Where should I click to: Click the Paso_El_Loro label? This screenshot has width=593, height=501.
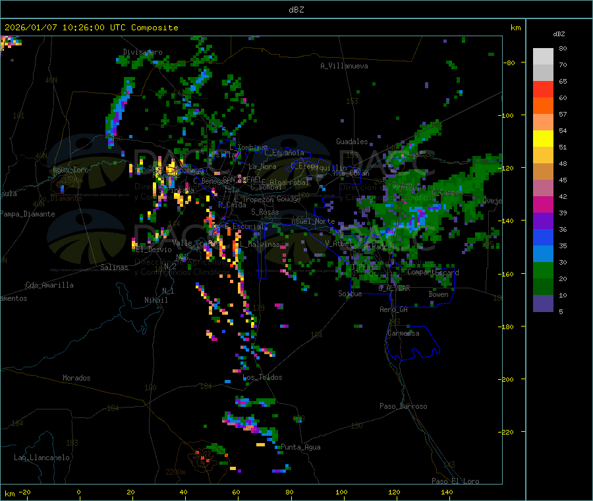pyautogui.click(x=456, y=481)
